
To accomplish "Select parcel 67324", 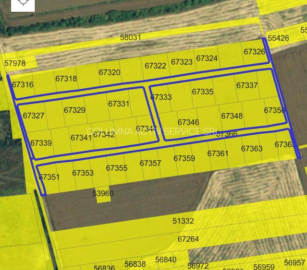I will (x=207, y=59).
